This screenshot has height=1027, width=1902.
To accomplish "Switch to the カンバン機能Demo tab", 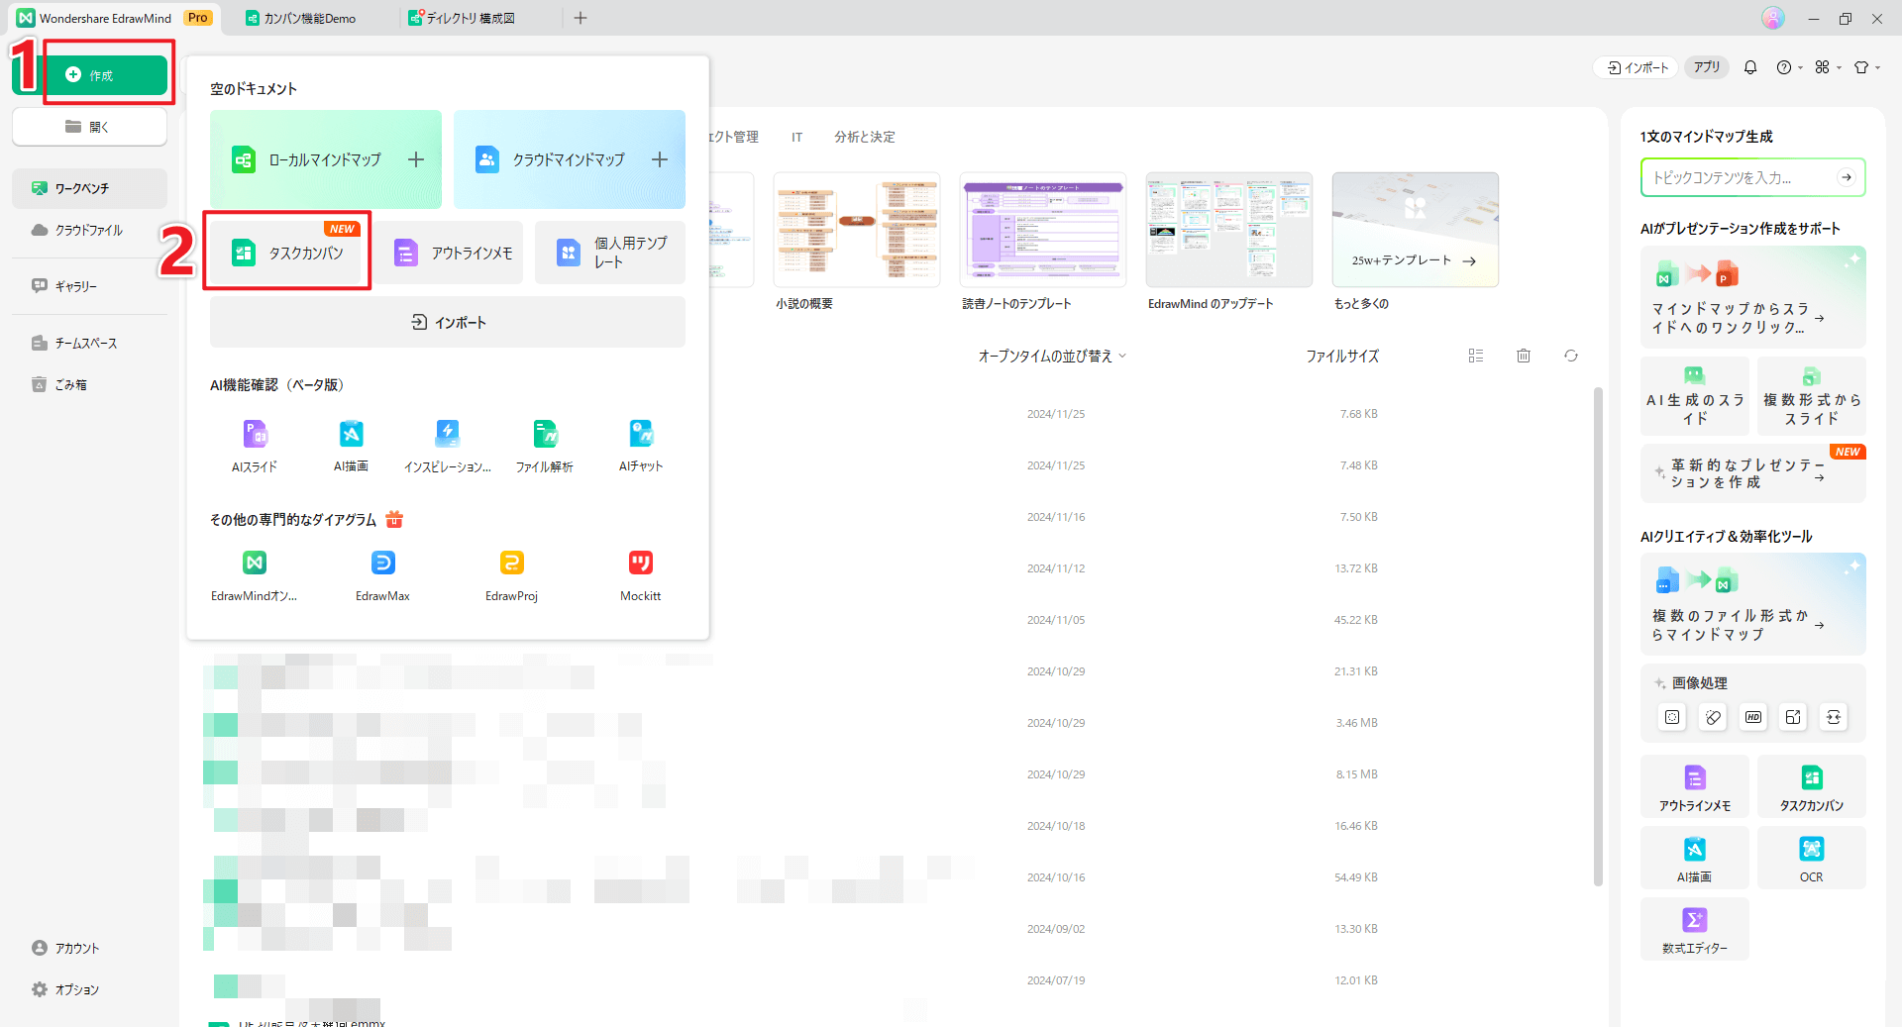I will point(301,18).
